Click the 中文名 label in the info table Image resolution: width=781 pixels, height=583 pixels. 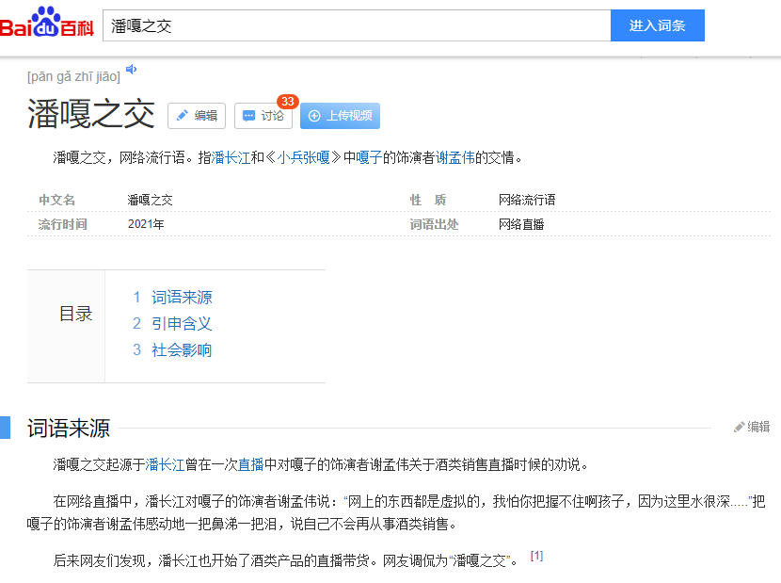coord(56,200)
